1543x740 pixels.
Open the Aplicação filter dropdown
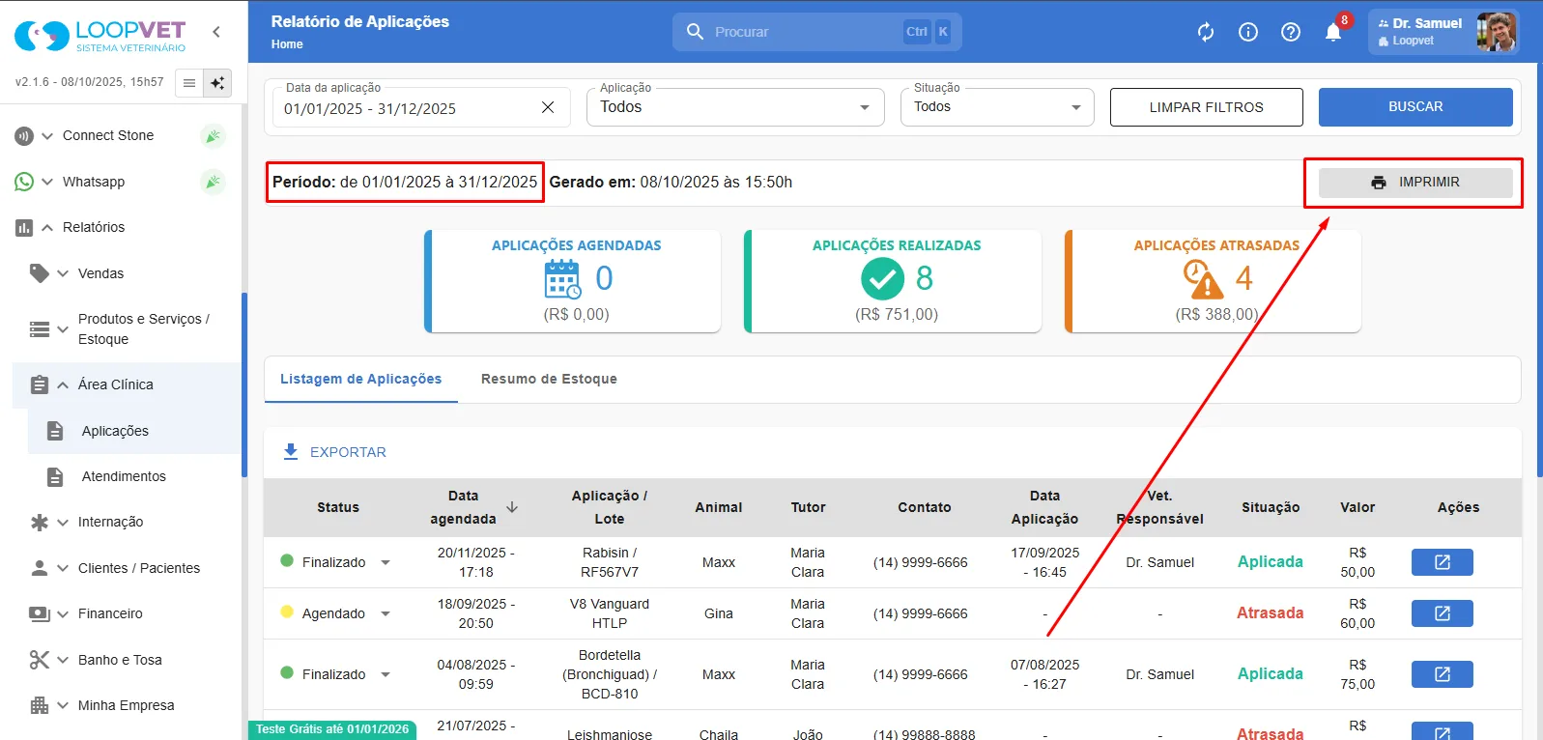(x=735, y=107)
